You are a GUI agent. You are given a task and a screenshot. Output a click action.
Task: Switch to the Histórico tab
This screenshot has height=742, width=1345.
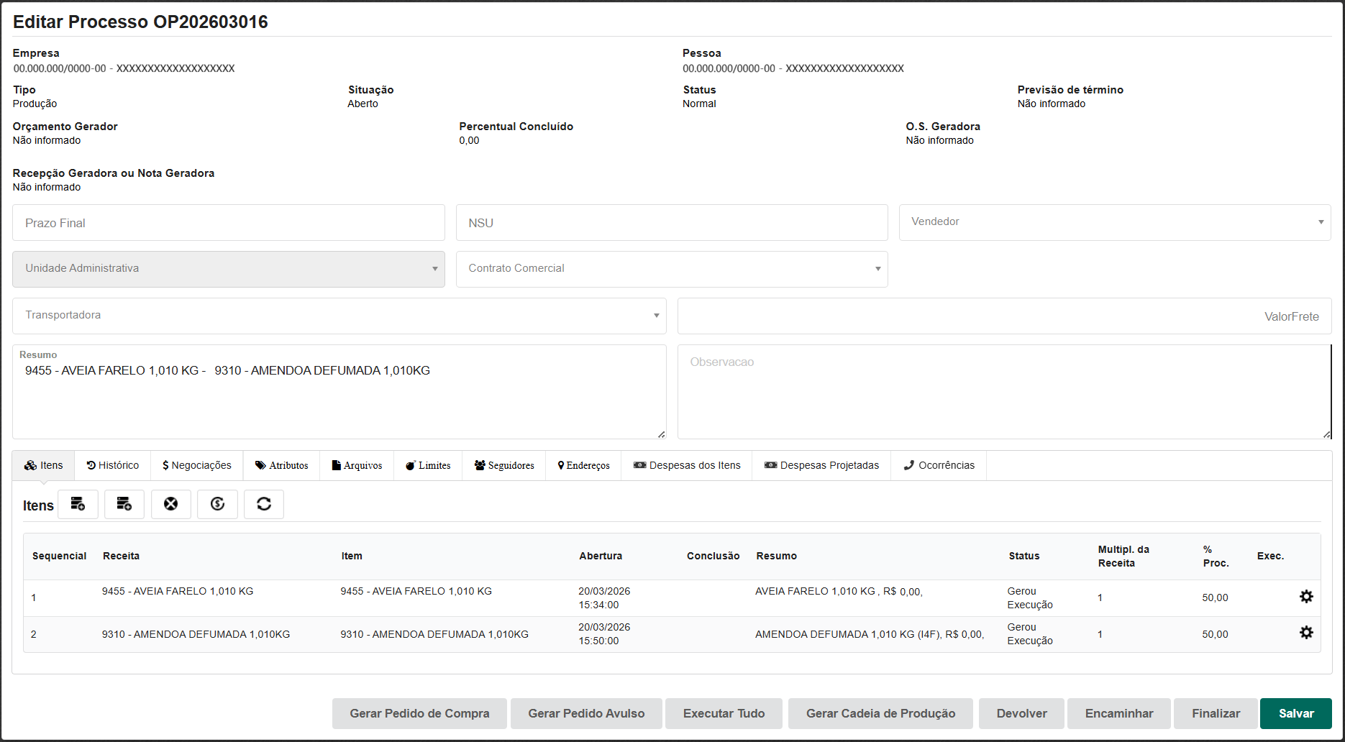tap(113, 465)
